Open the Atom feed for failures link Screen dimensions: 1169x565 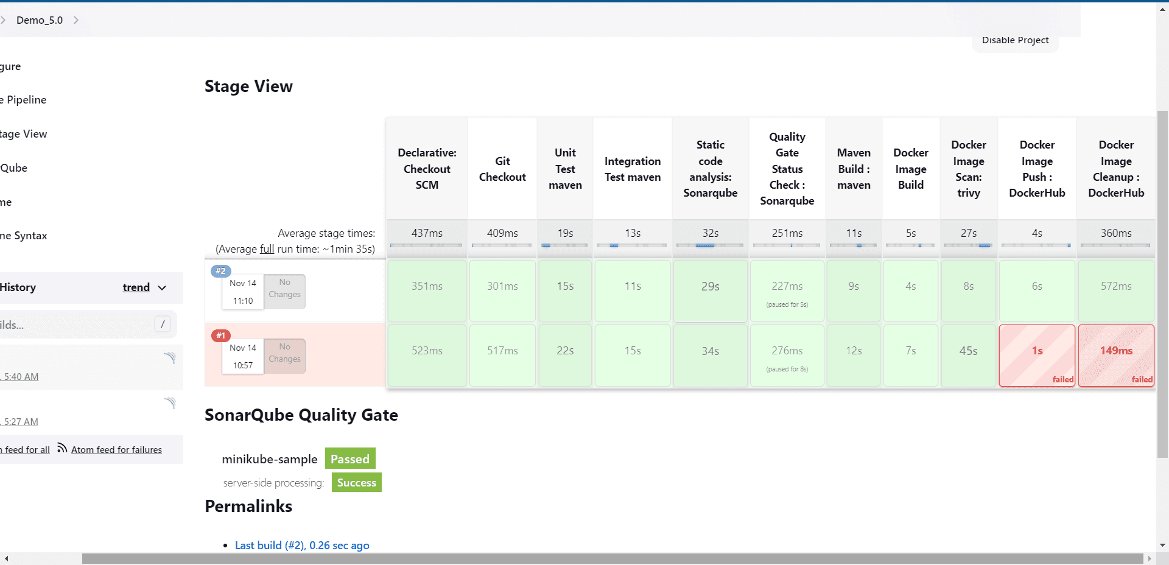(x=116, y=450)
